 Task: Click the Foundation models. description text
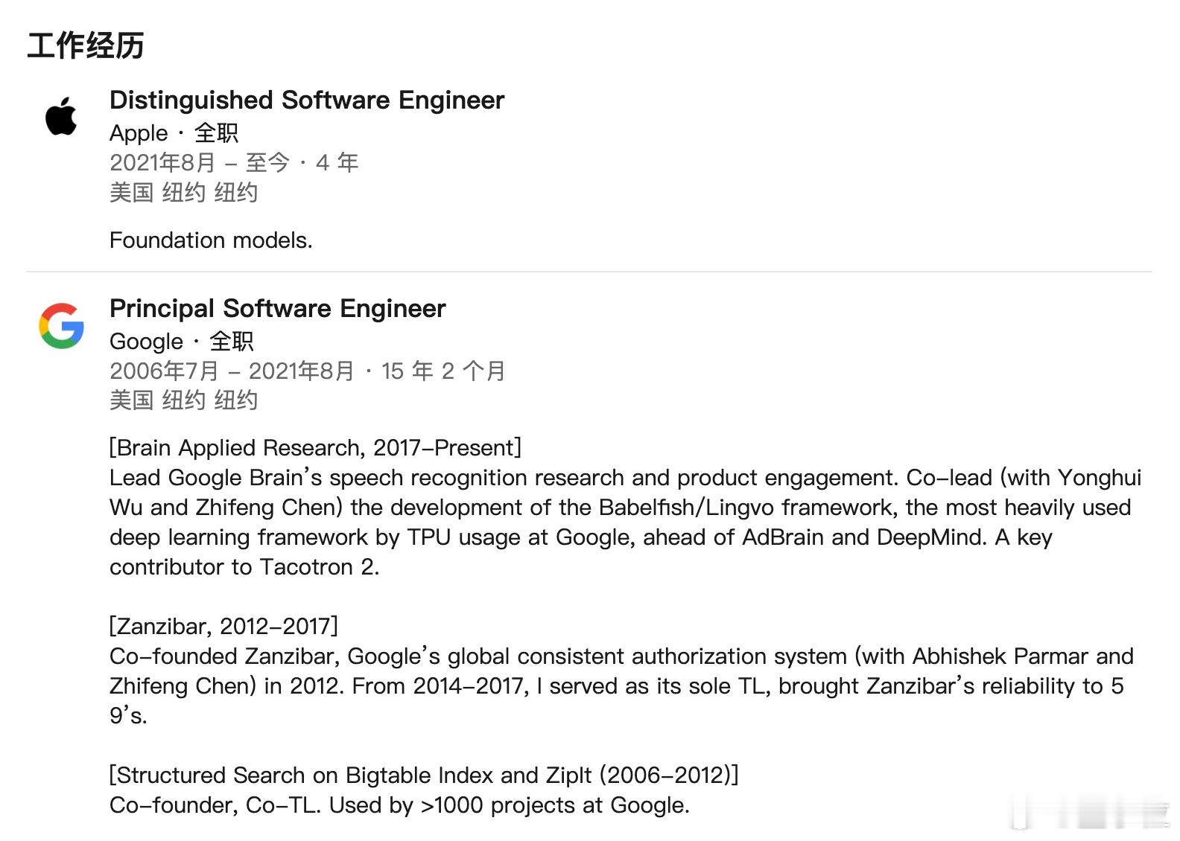[x=211, y=240]
